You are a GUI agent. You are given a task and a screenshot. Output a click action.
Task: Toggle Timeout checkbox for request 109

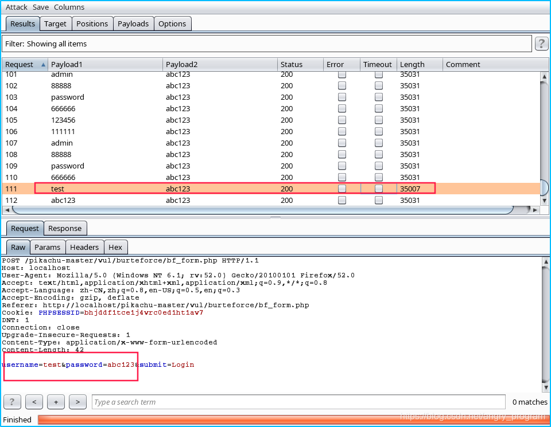point(378,166)
